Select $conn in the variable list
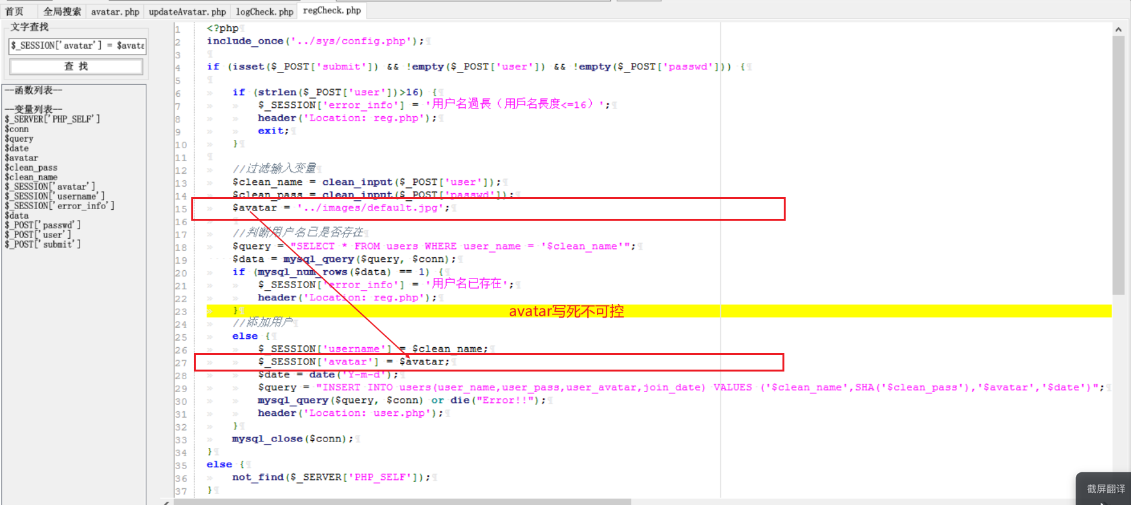 tap(17, 129)
